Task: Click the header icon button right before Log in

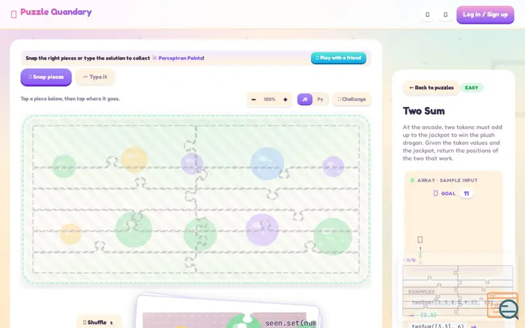Action: click(446, 14)
